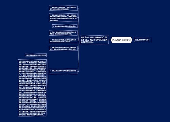170x122 pixels.
Task: Click node 7 at the bracket's bottom
Action: click(x=63, y=72)
